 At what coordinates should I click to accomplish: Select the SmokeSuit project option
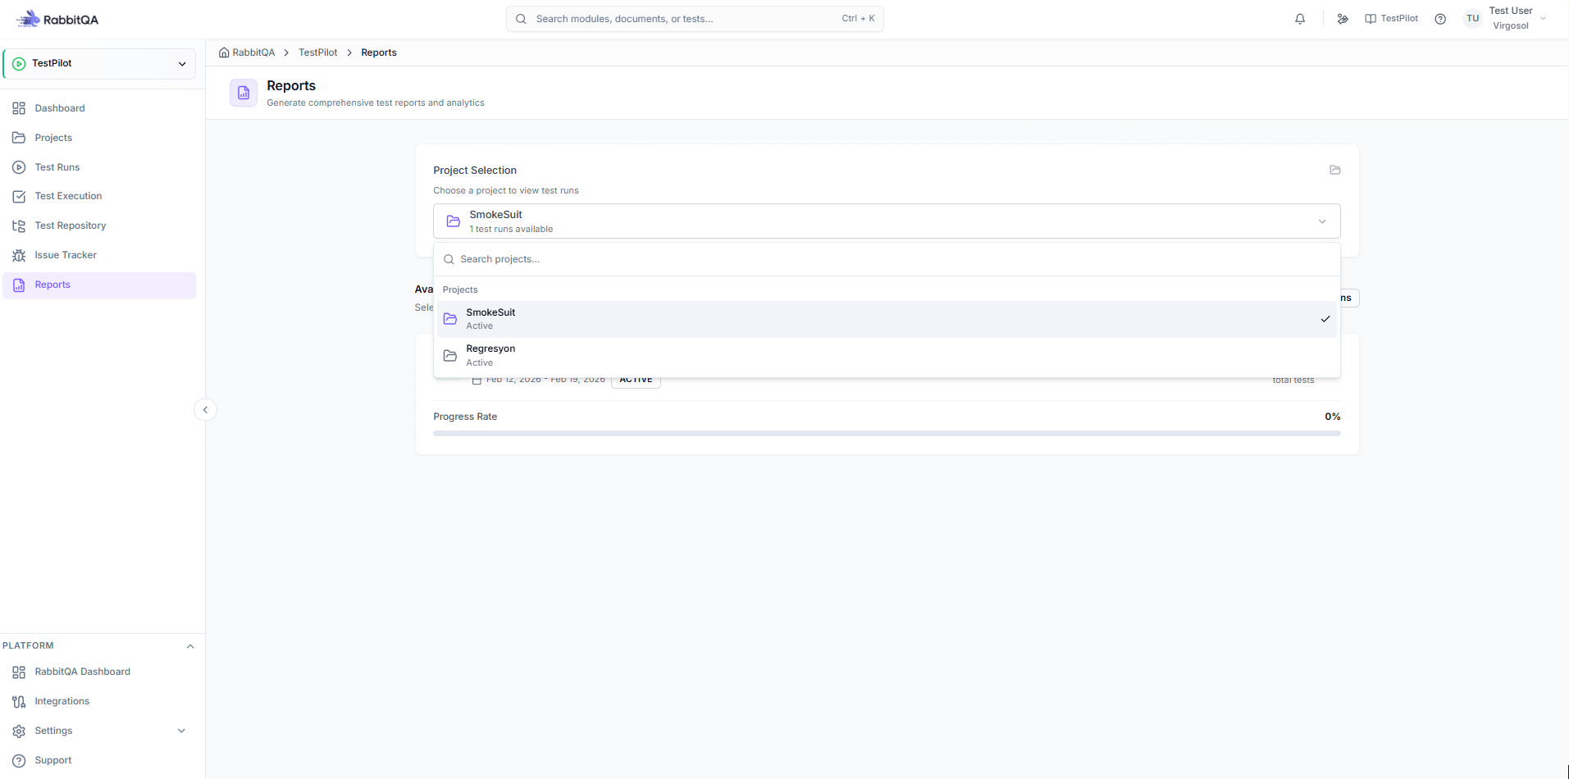coord(887,319)
